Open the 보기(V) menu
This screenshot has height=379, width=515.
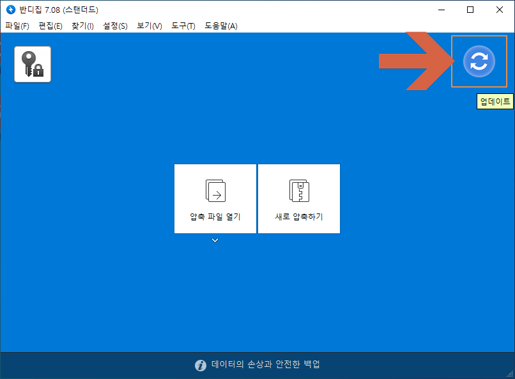click(149, 26)
